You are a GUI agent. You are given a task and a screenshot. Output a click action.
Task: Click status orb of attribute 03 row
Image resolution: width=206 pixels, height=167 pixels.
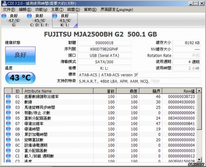tap(8, 107)
